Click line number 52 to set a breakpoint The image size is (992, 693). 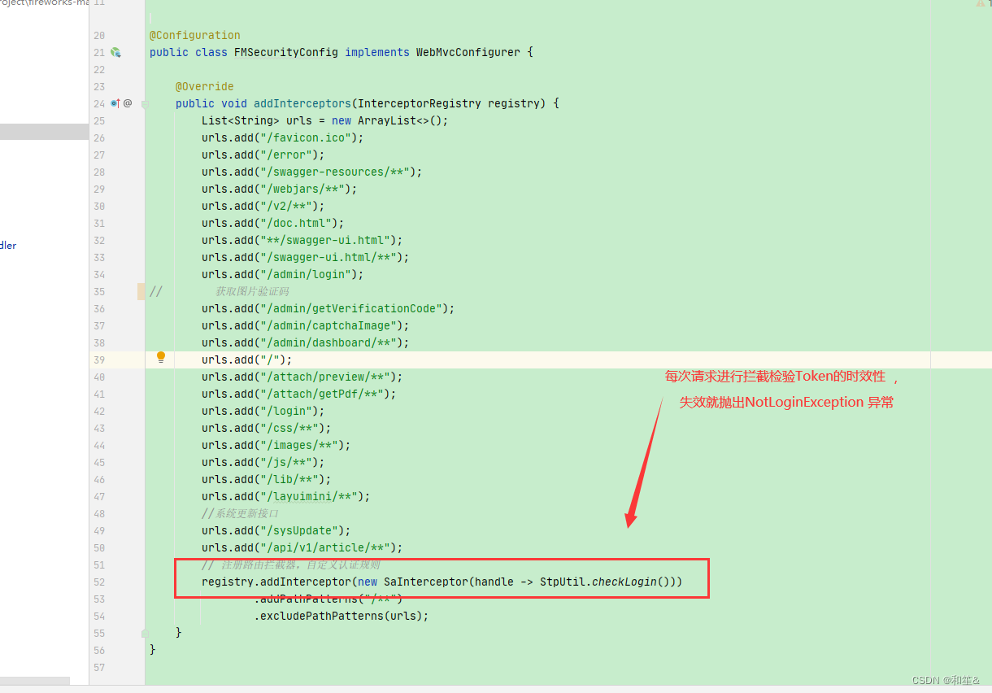(x=98, y=582)
